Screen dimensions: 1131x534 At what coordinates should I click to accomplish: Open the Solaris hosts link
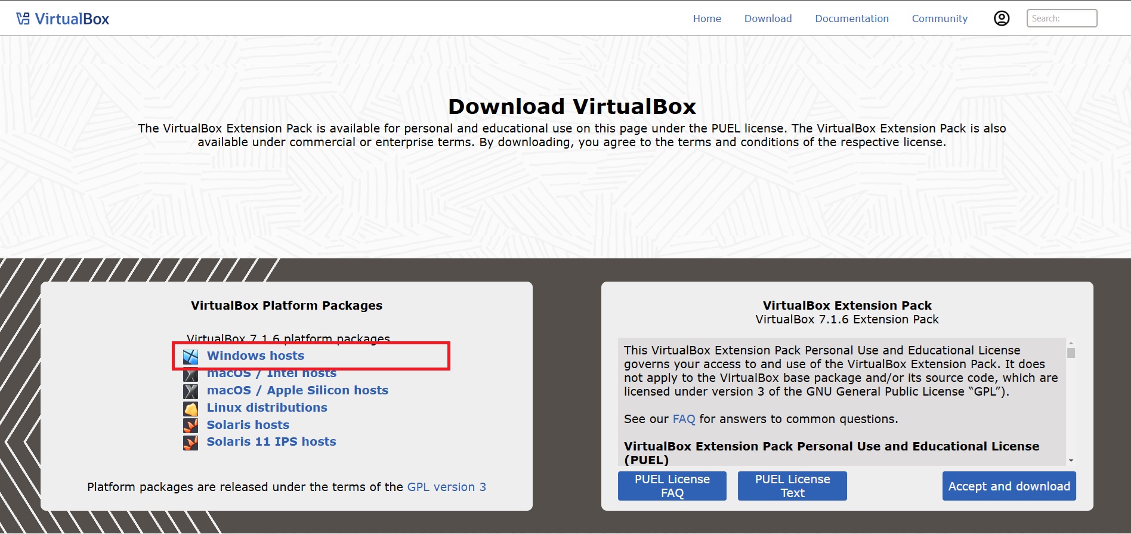(248, 425)
